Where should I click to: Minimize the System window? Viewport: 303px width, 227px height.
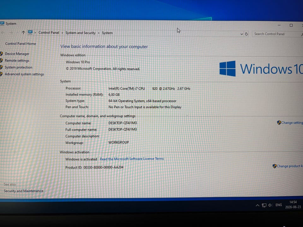coord(279,25)
